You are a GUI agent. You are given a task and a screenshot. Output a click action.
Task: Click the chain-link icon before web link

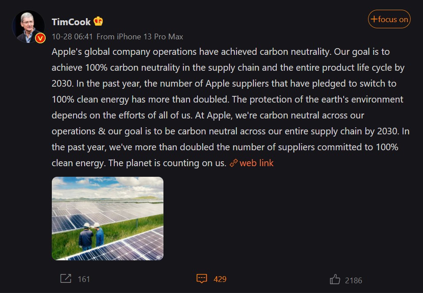233,163
